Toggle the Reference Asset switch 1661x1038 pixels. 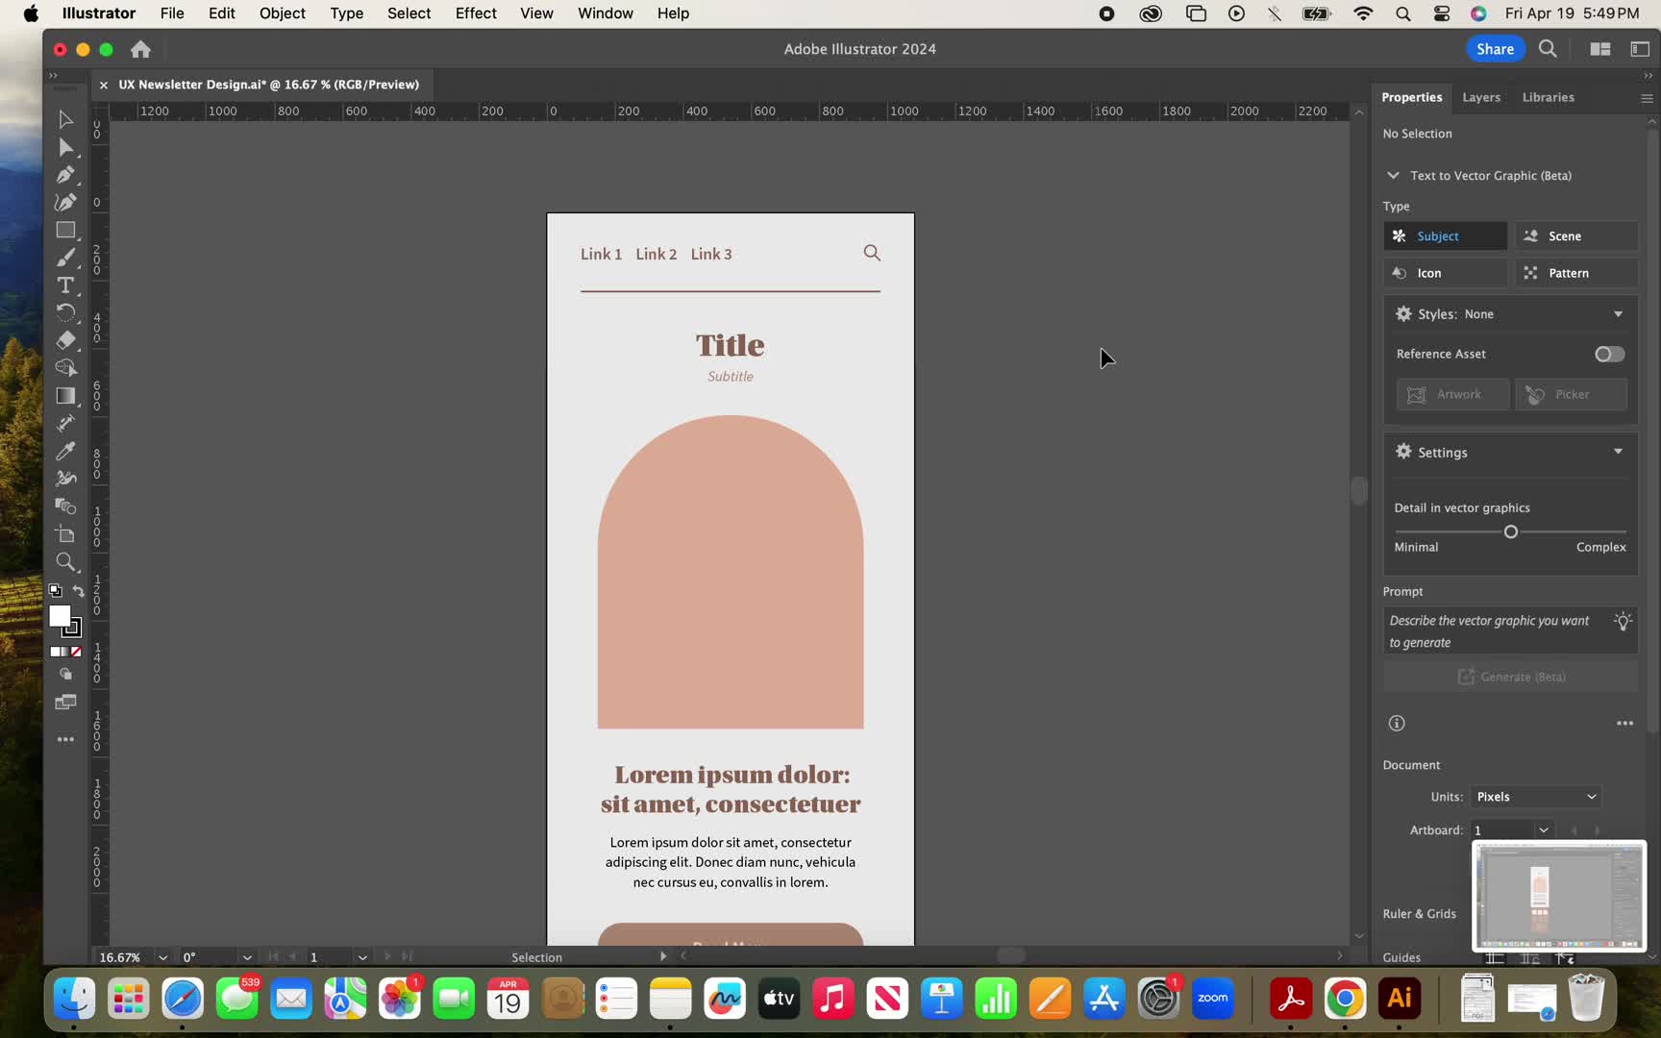(1609, 355)
